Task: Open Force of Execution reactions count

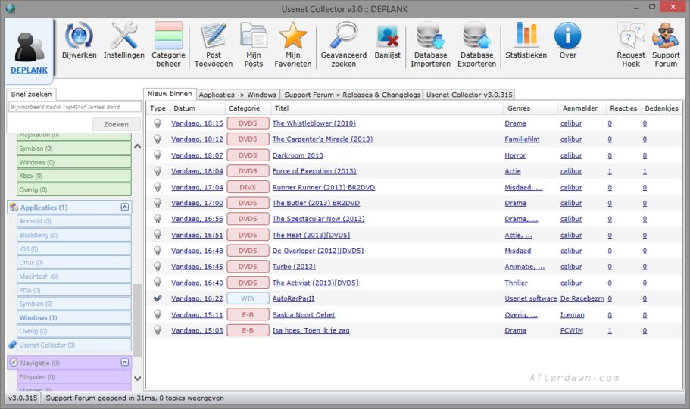Action: (x=610, y=171)
